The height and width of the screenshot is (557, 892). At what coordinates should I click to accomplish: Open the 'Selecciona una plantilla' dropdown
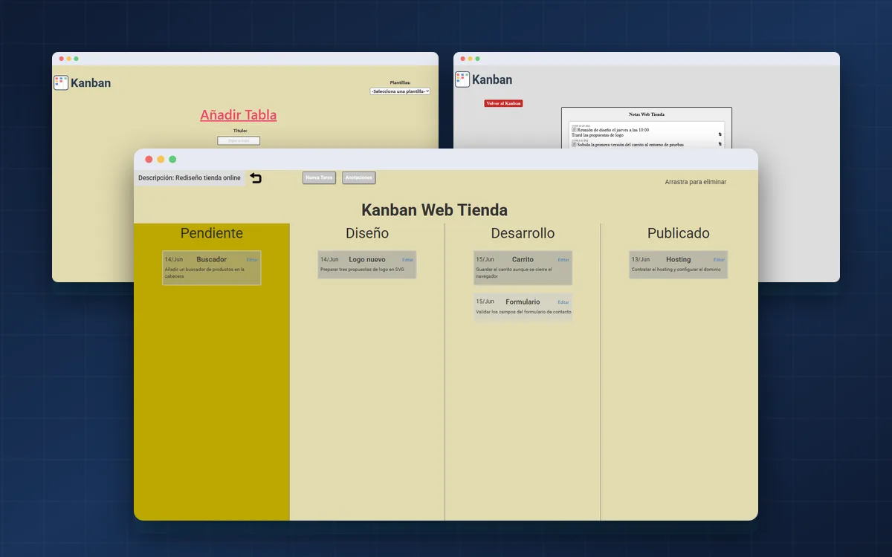(x=400, y=91)
